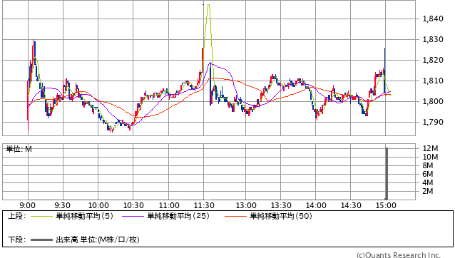Image resolution: width=455 pixels, height=258 pixels.
Task: Click the 下段: legend heading
Action: (17, 239)
